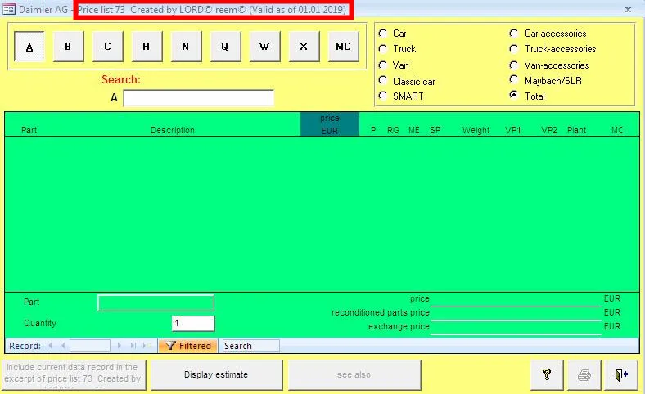Click the new record navigation icon
Image resolution: width=645 pixels, height=394 pixels.
click(147, 346)
